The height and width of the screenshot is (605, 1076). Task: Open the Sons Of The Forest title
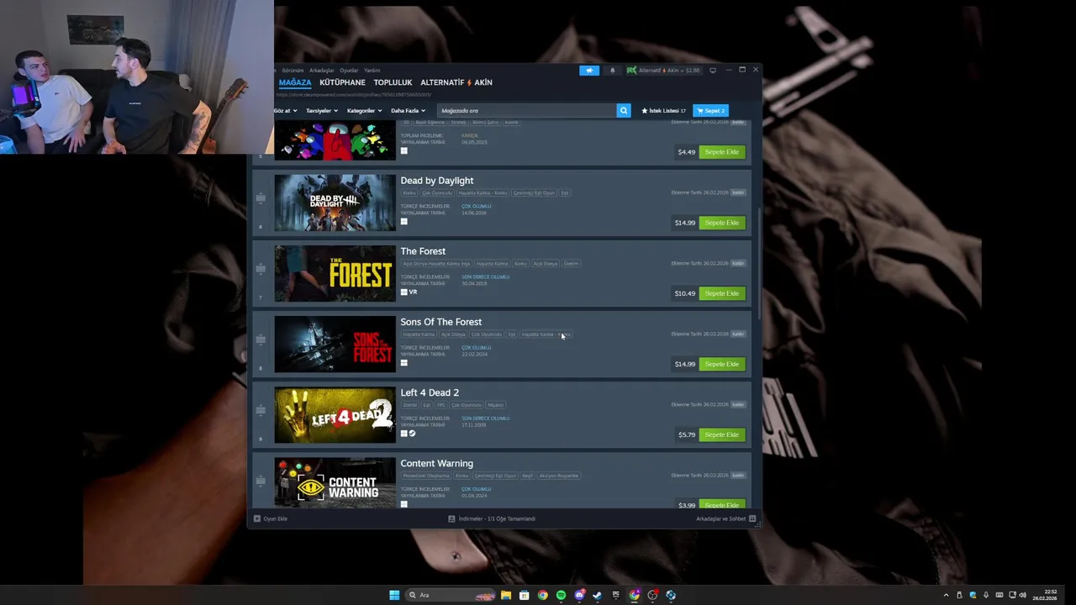pyautogui.click(x=440, y=322)
